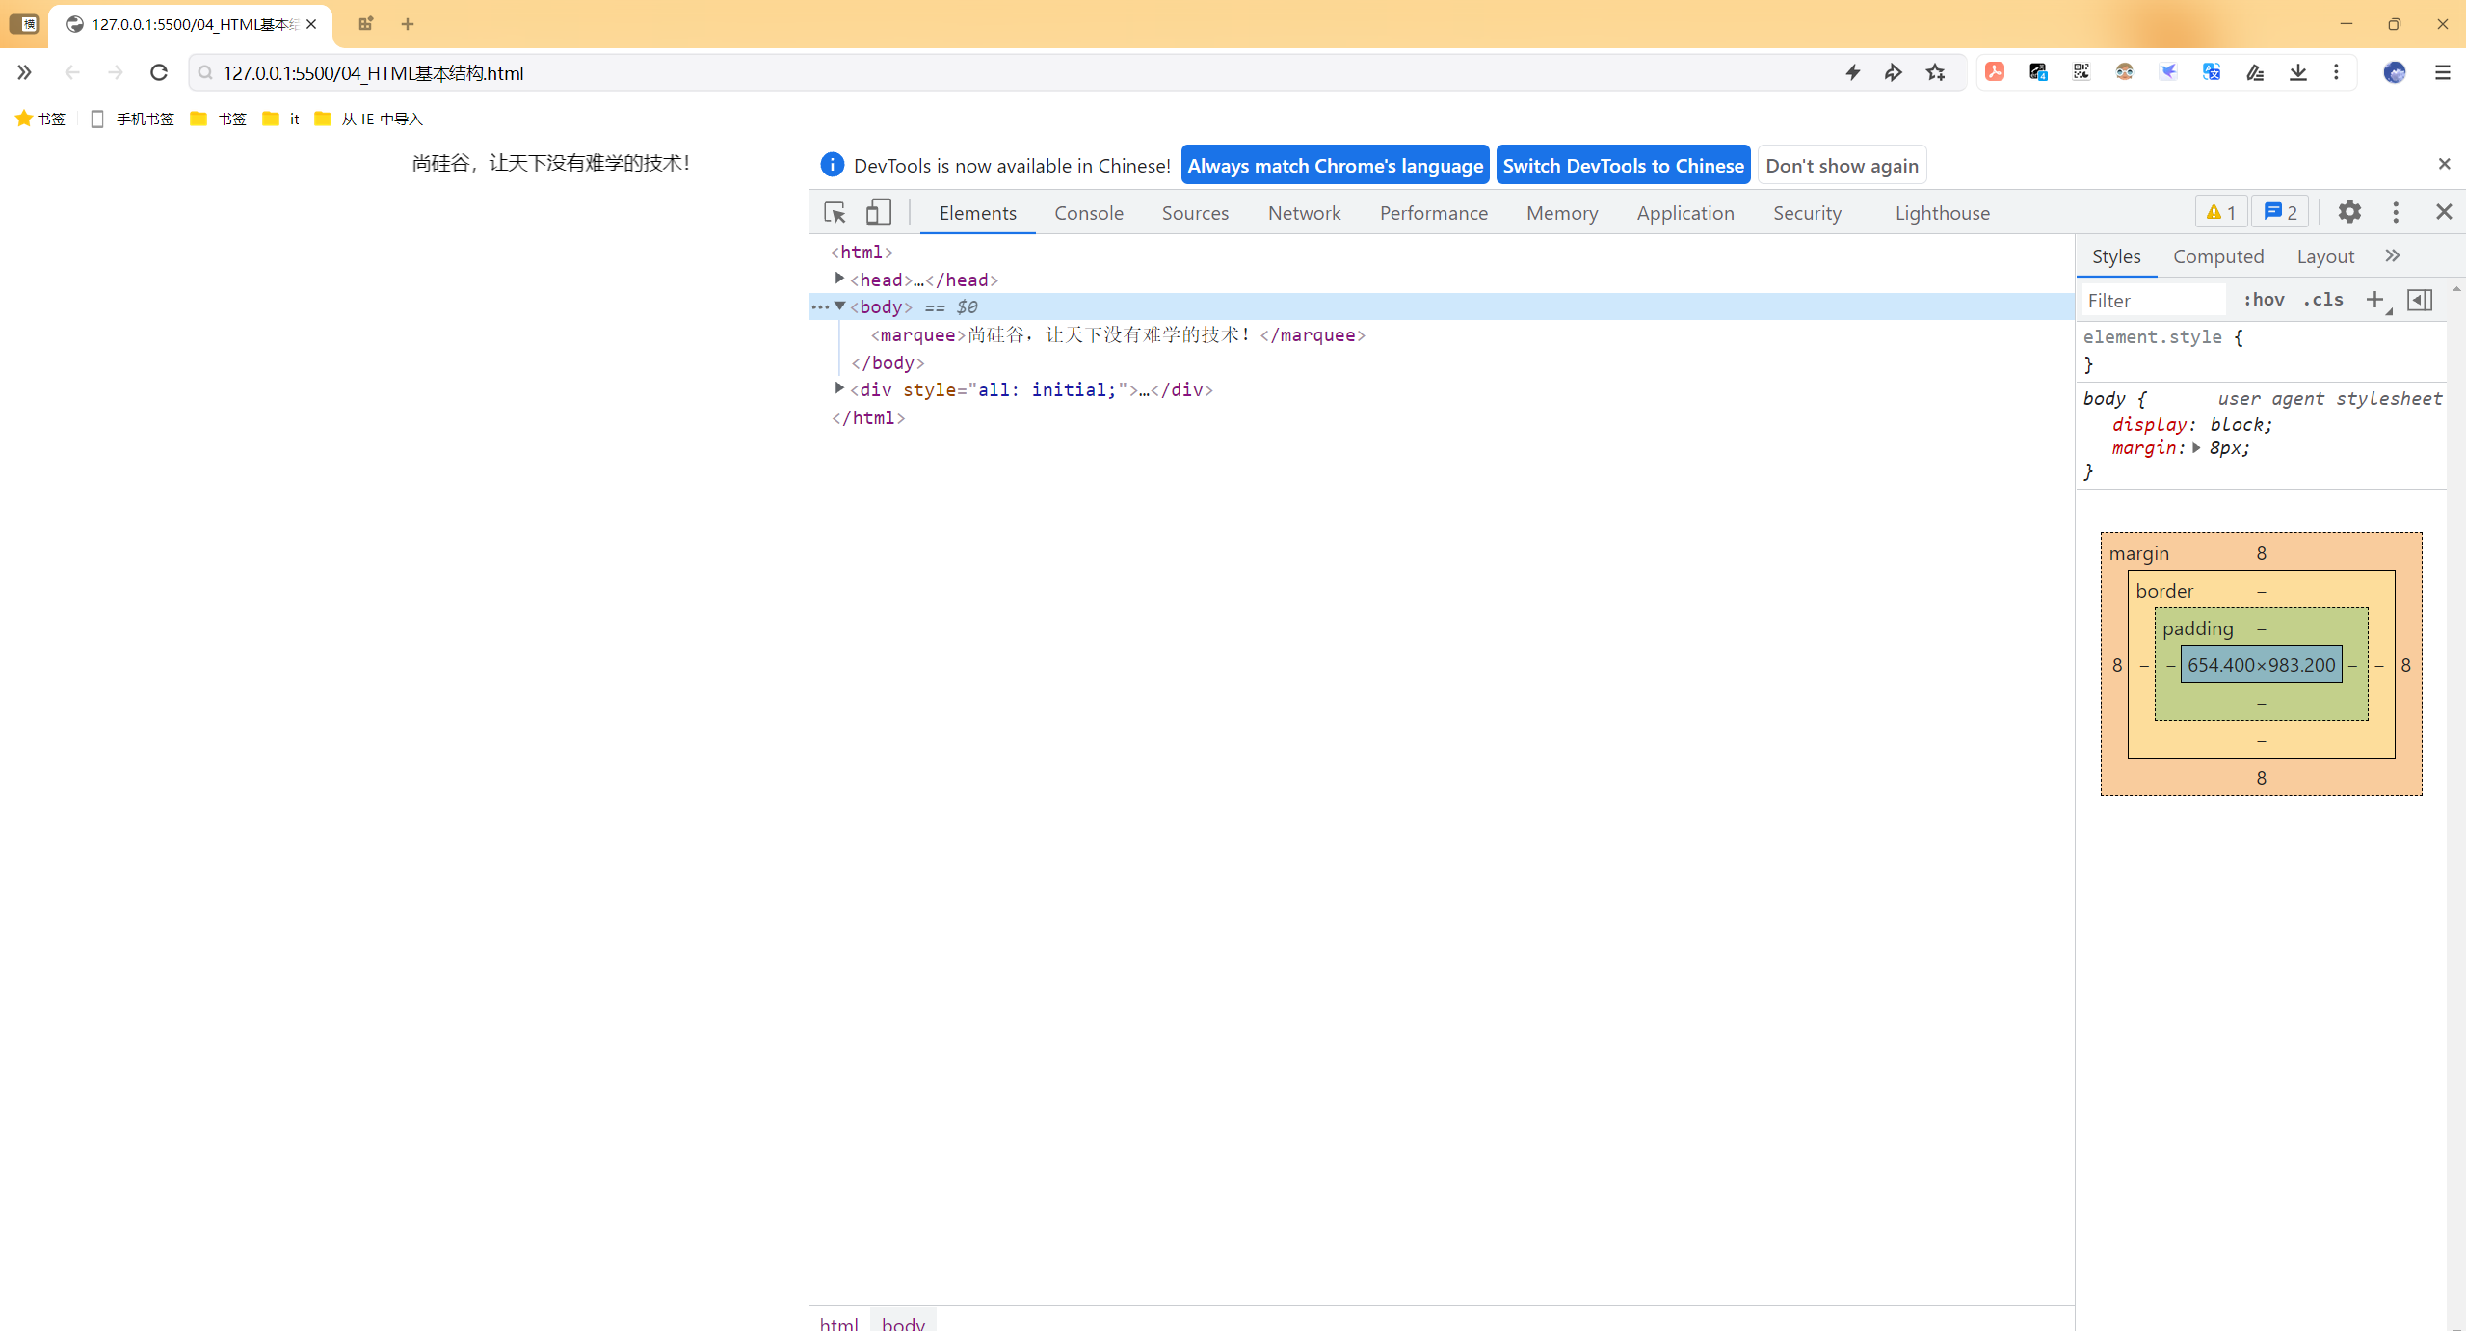This screenshot has height=1331, width=2466.
Task: Click the DevTools customize menu icon
Action: point(2396,211)
